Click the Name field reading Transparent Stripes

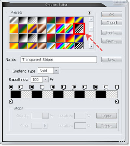click(58, 60)
